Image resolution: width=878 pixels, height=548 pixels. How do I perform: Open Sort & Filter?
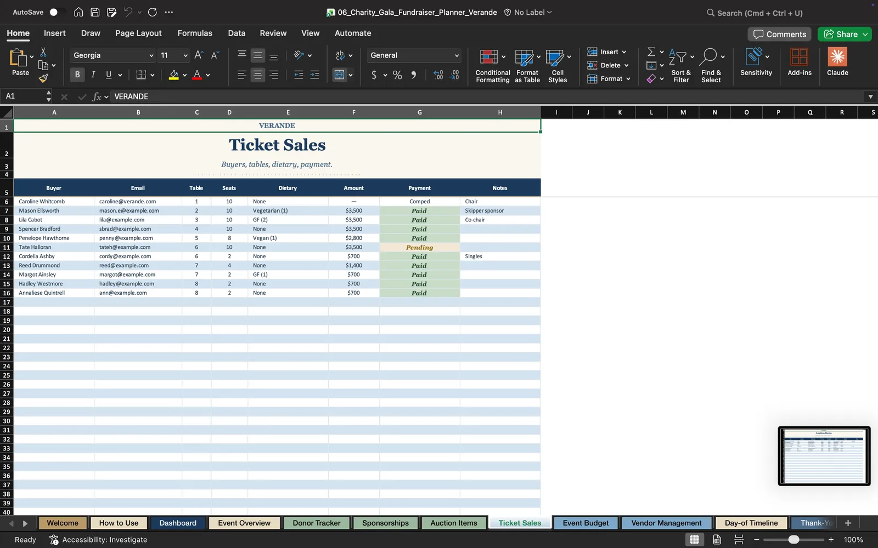coord(681,66)
